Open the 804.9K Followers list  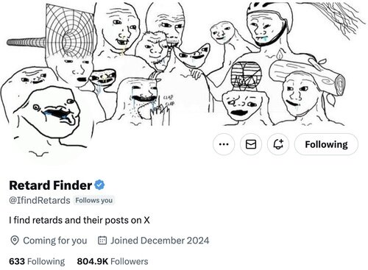[x=113, y=261]
